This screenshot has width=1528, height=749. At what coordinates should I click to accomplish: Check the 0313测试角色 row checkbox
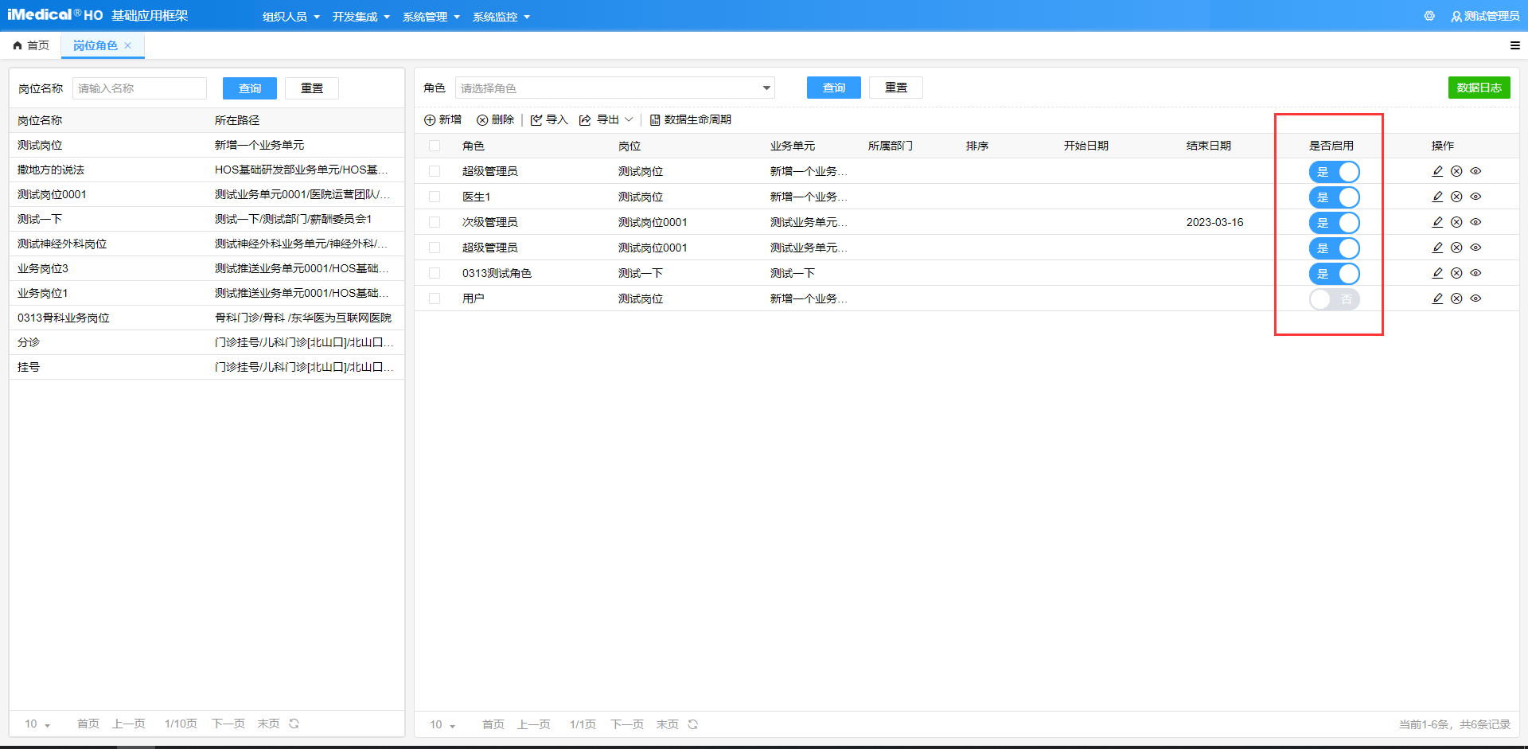point(435,273)
